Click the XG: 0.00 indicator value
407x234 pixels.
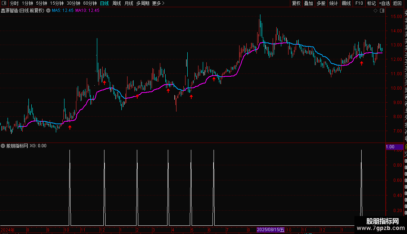(38, 146)
